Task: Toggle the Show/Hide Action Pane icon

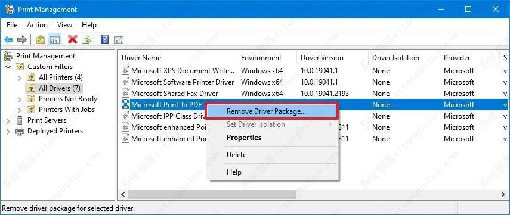Action: 119,40
